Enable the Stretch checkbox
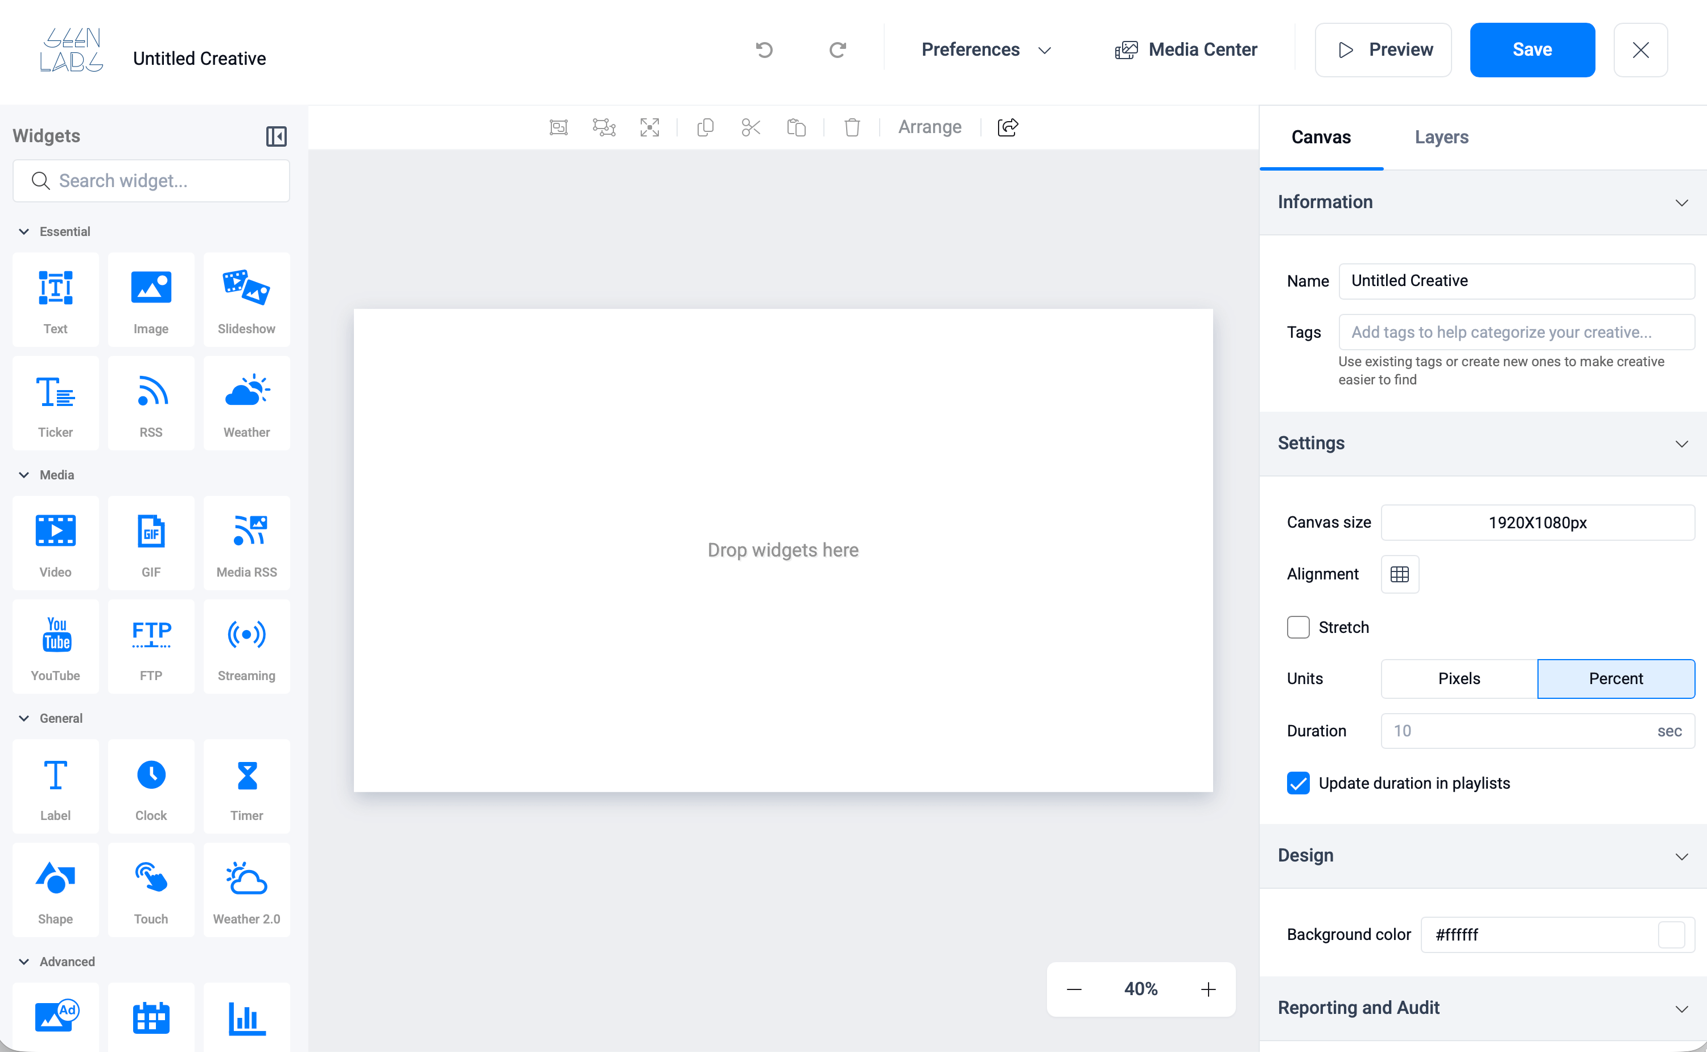The image size is (1707, 1052). pos(1298,627)
